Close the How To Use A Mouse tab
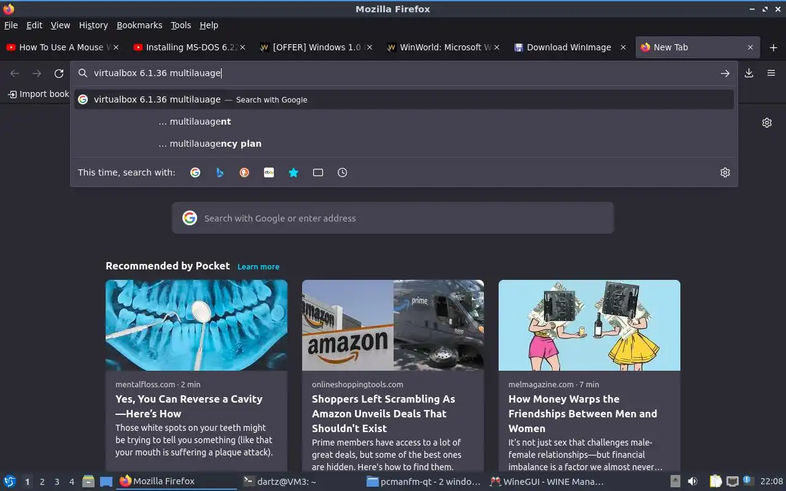This screenshot has height=491, width=786. pyautogui.click(x=116, y=47)
